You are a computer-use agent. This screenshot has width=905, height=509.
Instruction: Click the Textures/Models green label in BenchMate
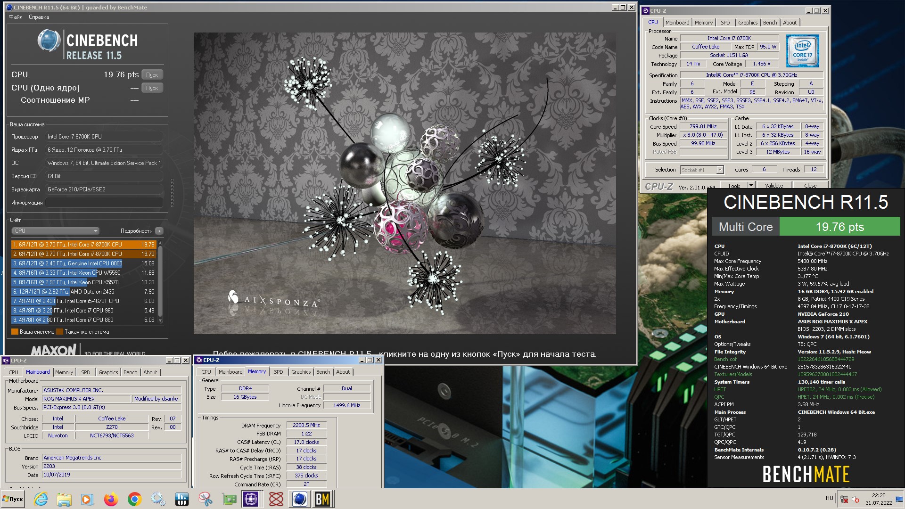click(x=733, y=374)
